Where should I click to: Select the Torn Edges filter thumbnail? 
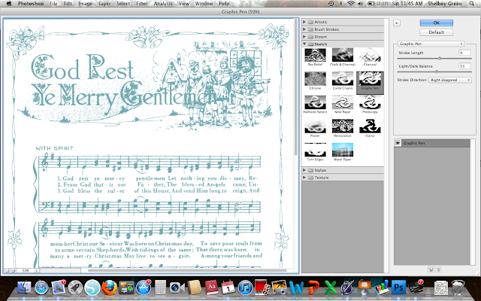(315, 152)
